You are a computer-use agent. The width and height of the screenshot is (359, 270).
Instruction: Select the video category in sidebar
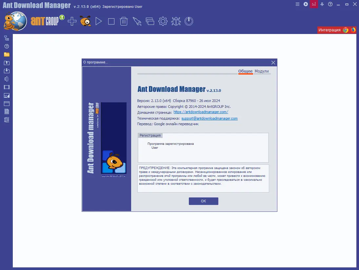(x=6, y=87)
